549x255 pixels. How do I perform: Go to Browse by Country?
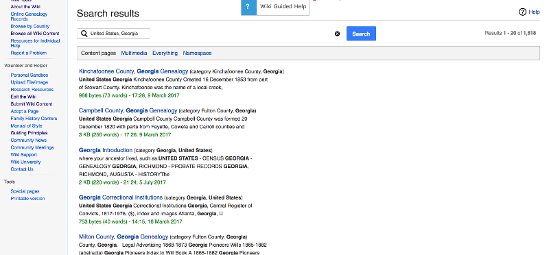[x=30, y=26]
